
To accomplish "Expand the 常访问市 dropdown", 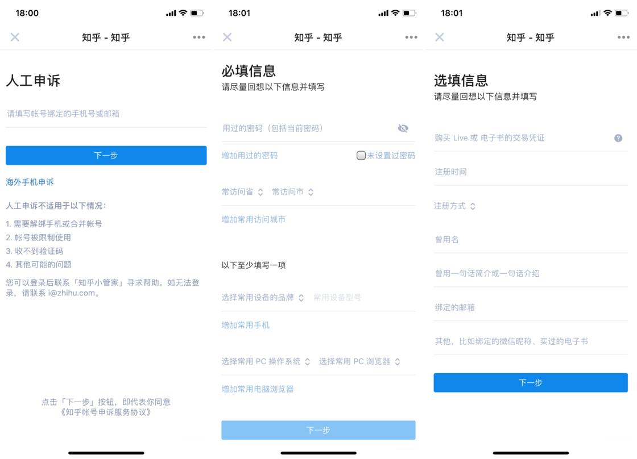I will [292, 192].
